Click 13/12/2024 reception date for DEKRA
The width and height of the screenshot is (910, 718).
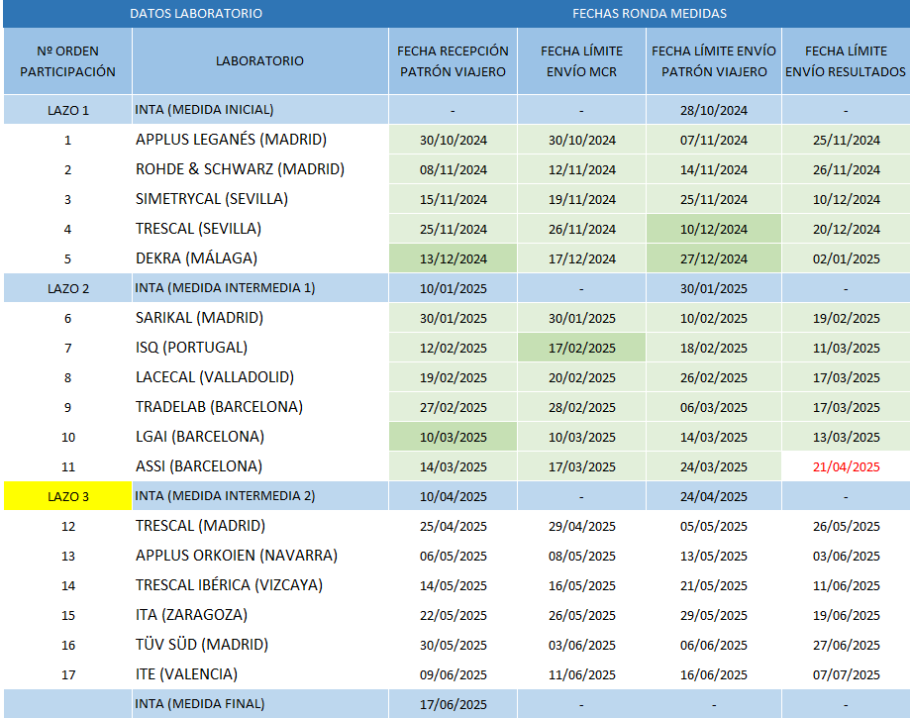(x=454, y=258)
